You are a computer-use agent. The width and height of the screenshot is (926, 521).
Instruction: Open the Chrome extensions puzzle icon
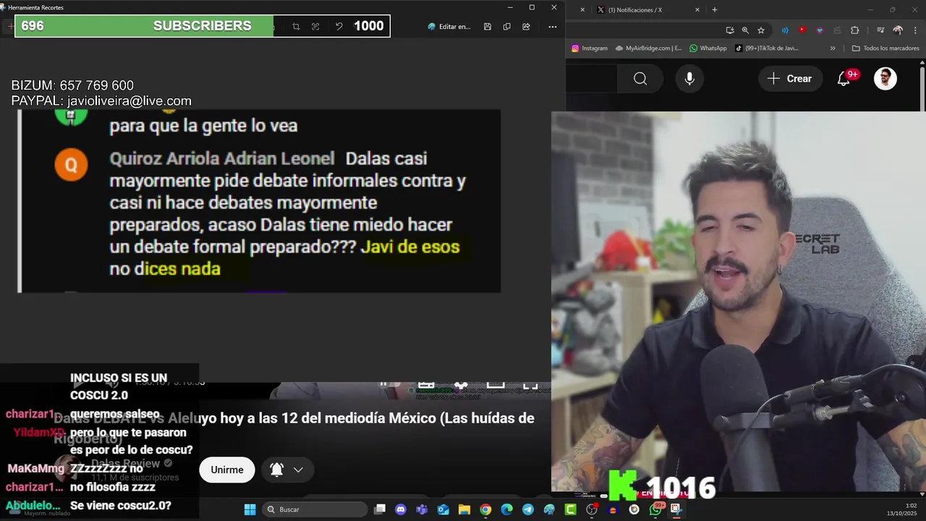[x=854, y=30]
